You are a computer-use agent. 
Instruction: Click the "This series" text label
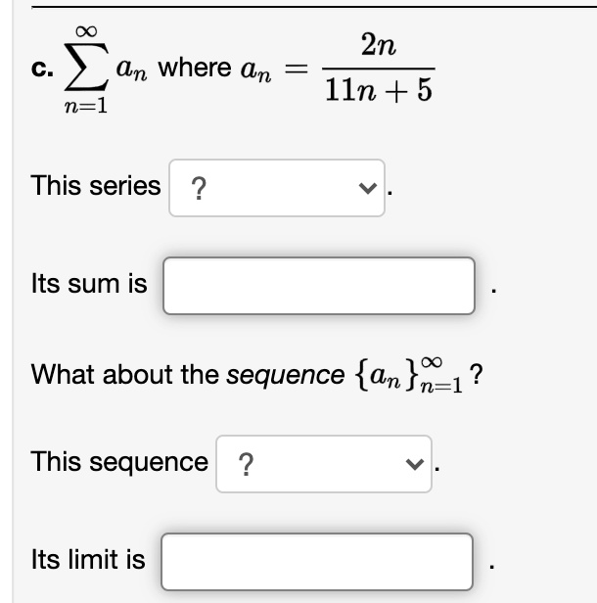point(96,185)
